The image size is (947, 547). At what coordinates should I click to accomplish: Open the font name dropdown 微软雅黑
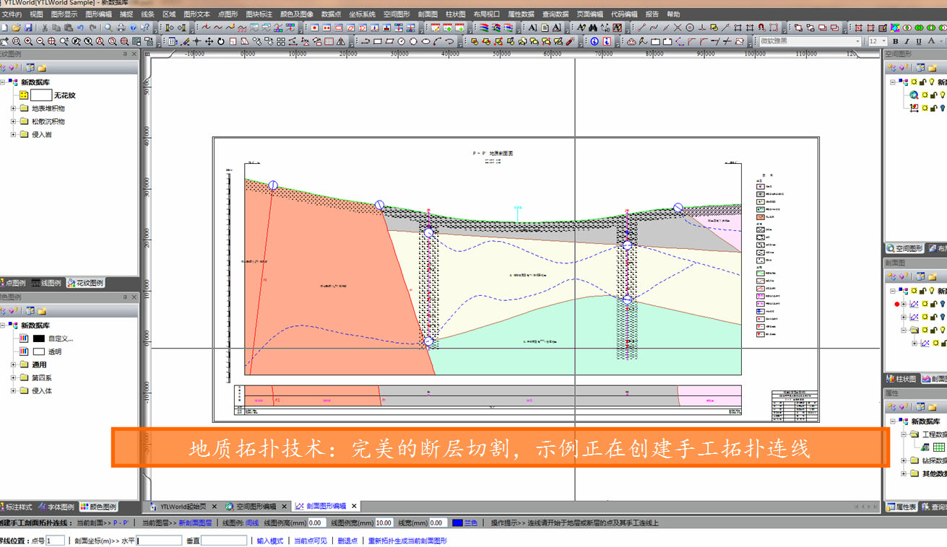point(857,41)
